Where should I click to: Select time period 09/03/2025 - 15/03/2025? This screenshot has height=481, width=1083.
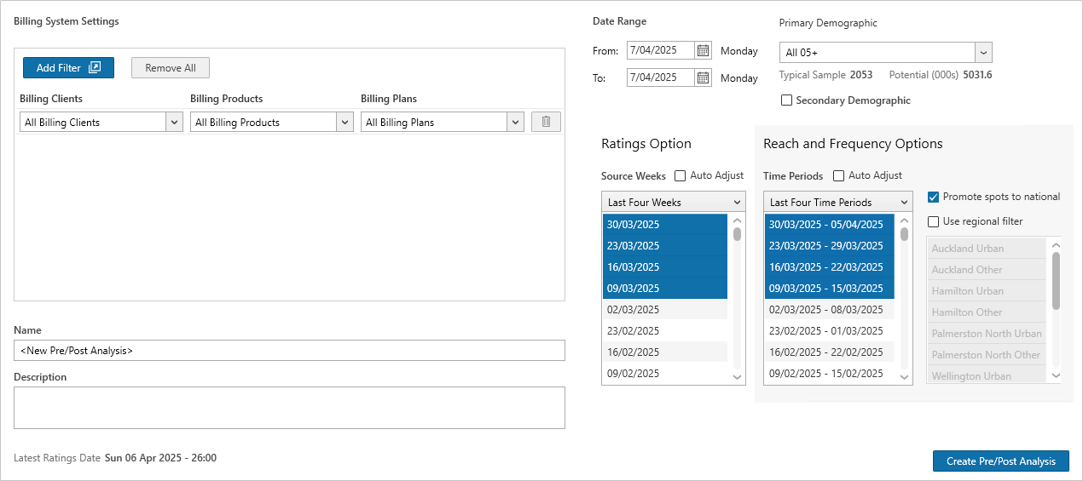tap(830, 289)
